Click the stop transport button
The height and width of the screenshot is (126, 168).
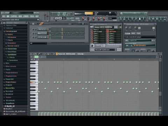[60, 18]
